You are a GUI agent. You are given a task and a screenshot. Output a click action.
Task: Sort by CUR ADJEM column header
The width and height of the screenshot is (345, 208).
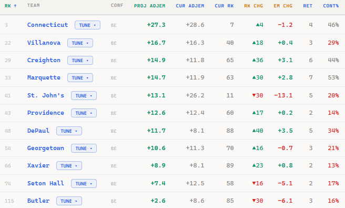pos(190,6)
